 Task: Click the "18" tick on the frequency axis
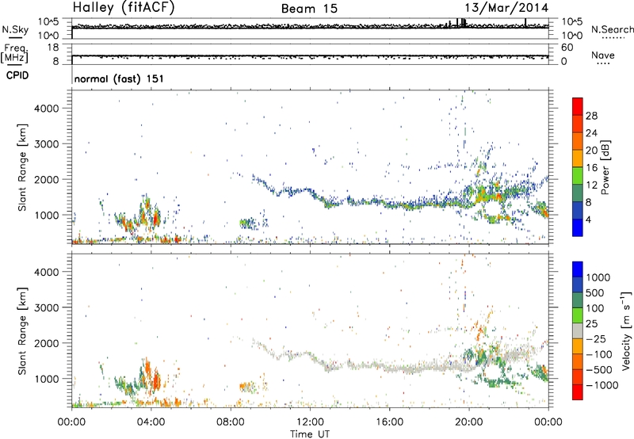(53, 48)
